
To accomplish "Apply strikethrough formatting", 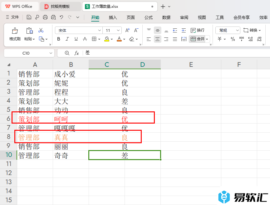I will [x=85, y=39].
